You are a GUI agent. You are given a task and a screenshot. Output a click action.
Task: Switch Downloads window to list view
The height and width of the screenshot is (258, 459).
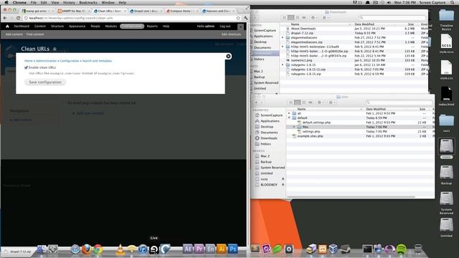pyautogui.click(x=290, y=18)
